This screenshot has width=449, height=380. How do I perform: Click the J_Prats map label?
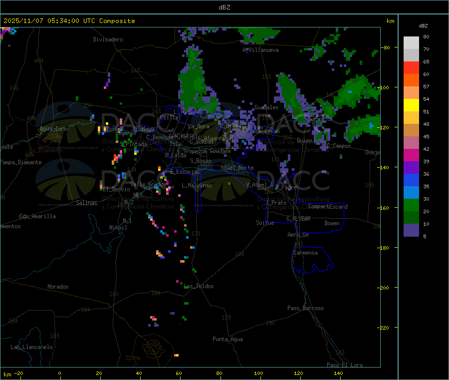pos(276,203)
